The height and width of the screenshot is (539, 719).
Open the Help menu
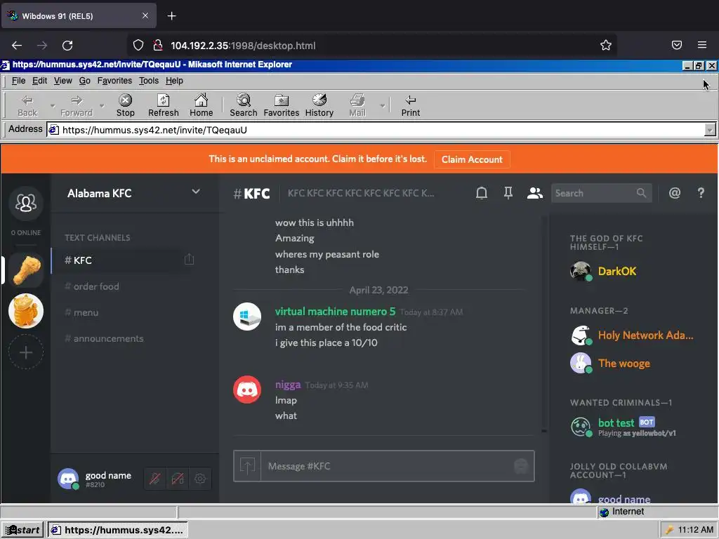pyautogui.click(x=174, y=81)
